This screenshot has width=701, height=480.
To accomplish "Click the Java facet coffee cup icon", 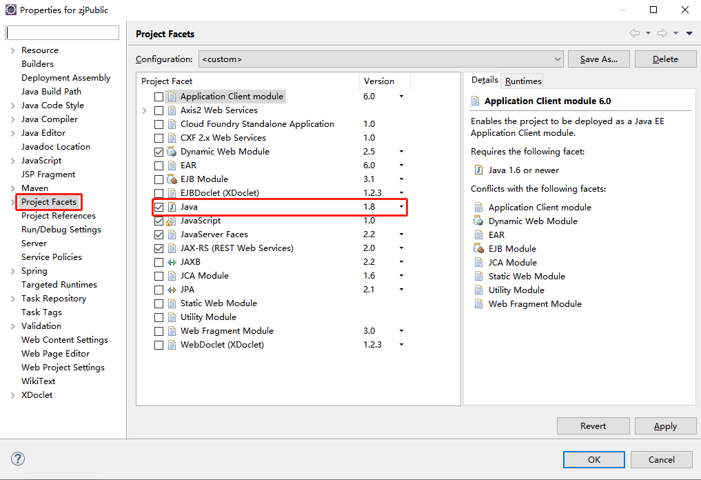I will (x=171, y=206).
